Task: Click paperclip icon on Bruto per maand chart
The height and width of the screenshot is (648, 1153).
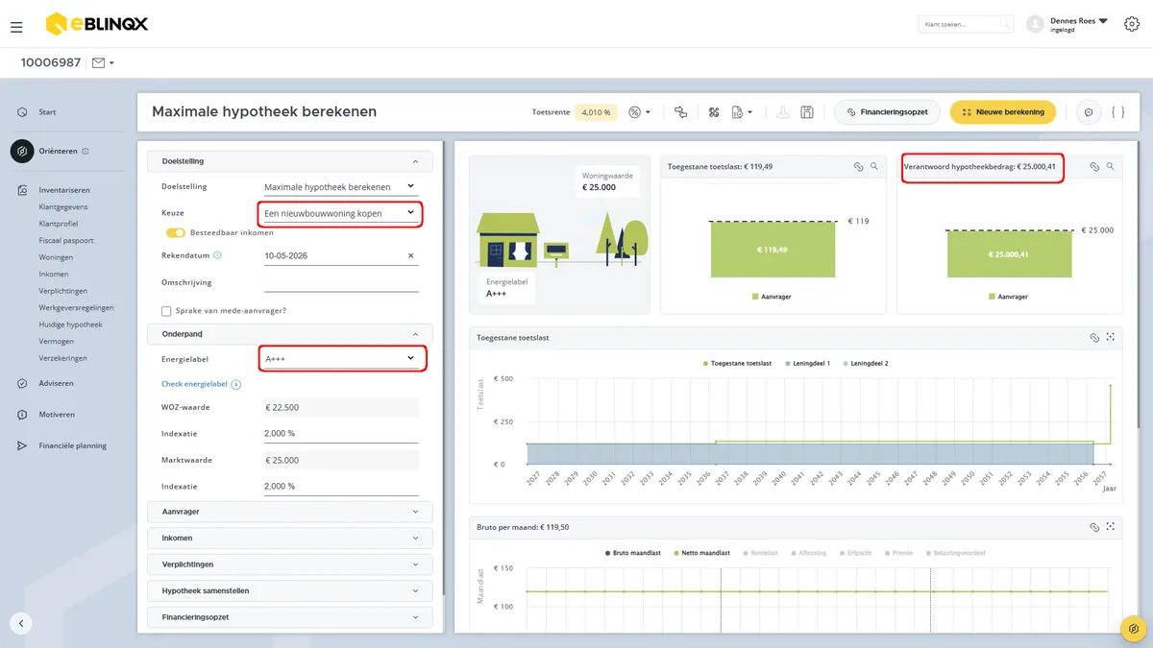Action: (1093, 527)
